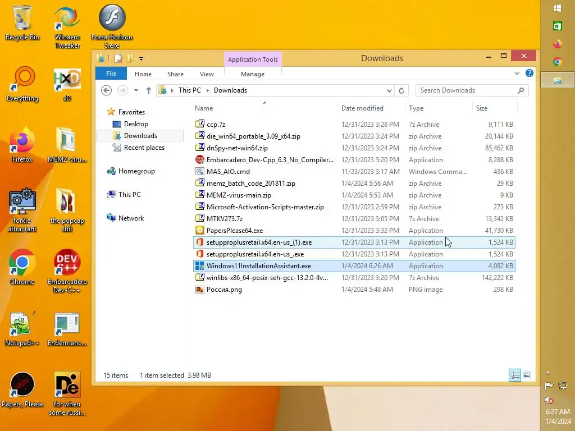The height and width of the screenshot is (431, 575).
Task: Switch to large icons view layout
Action: click(x=527, y=375)
